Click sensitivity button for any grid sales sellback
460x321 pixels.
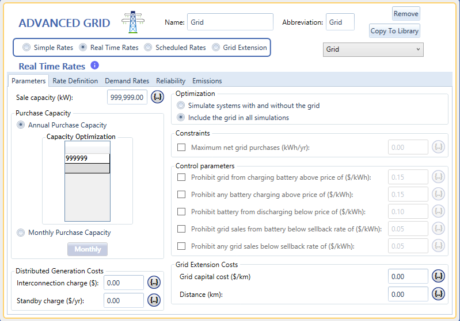click(438, 246)
